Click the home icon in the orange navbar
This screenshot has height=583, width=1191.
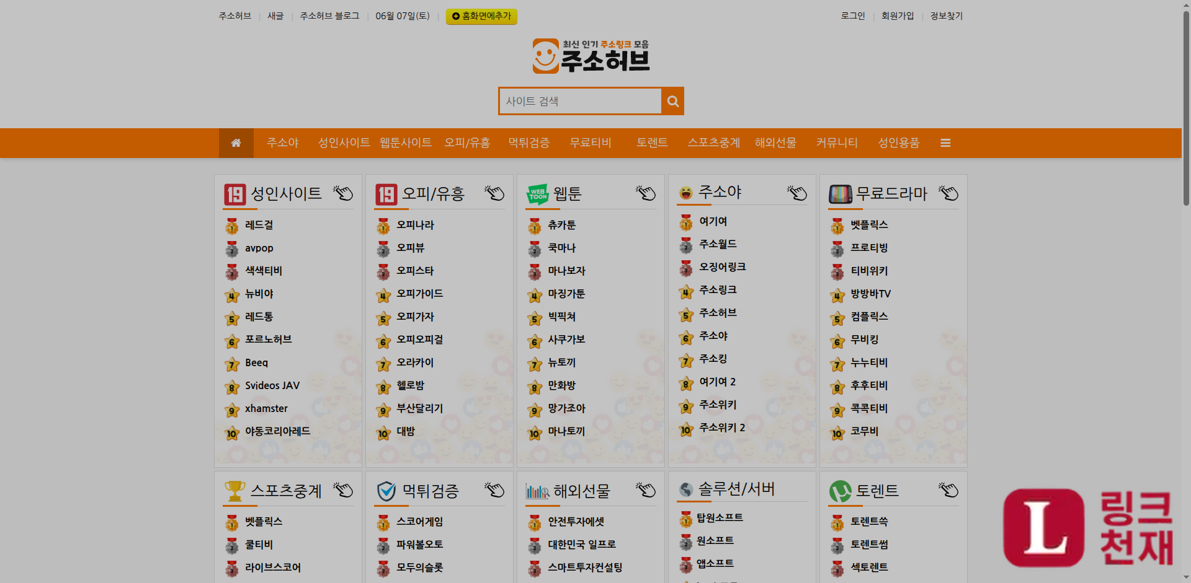[x=236, y=143]
